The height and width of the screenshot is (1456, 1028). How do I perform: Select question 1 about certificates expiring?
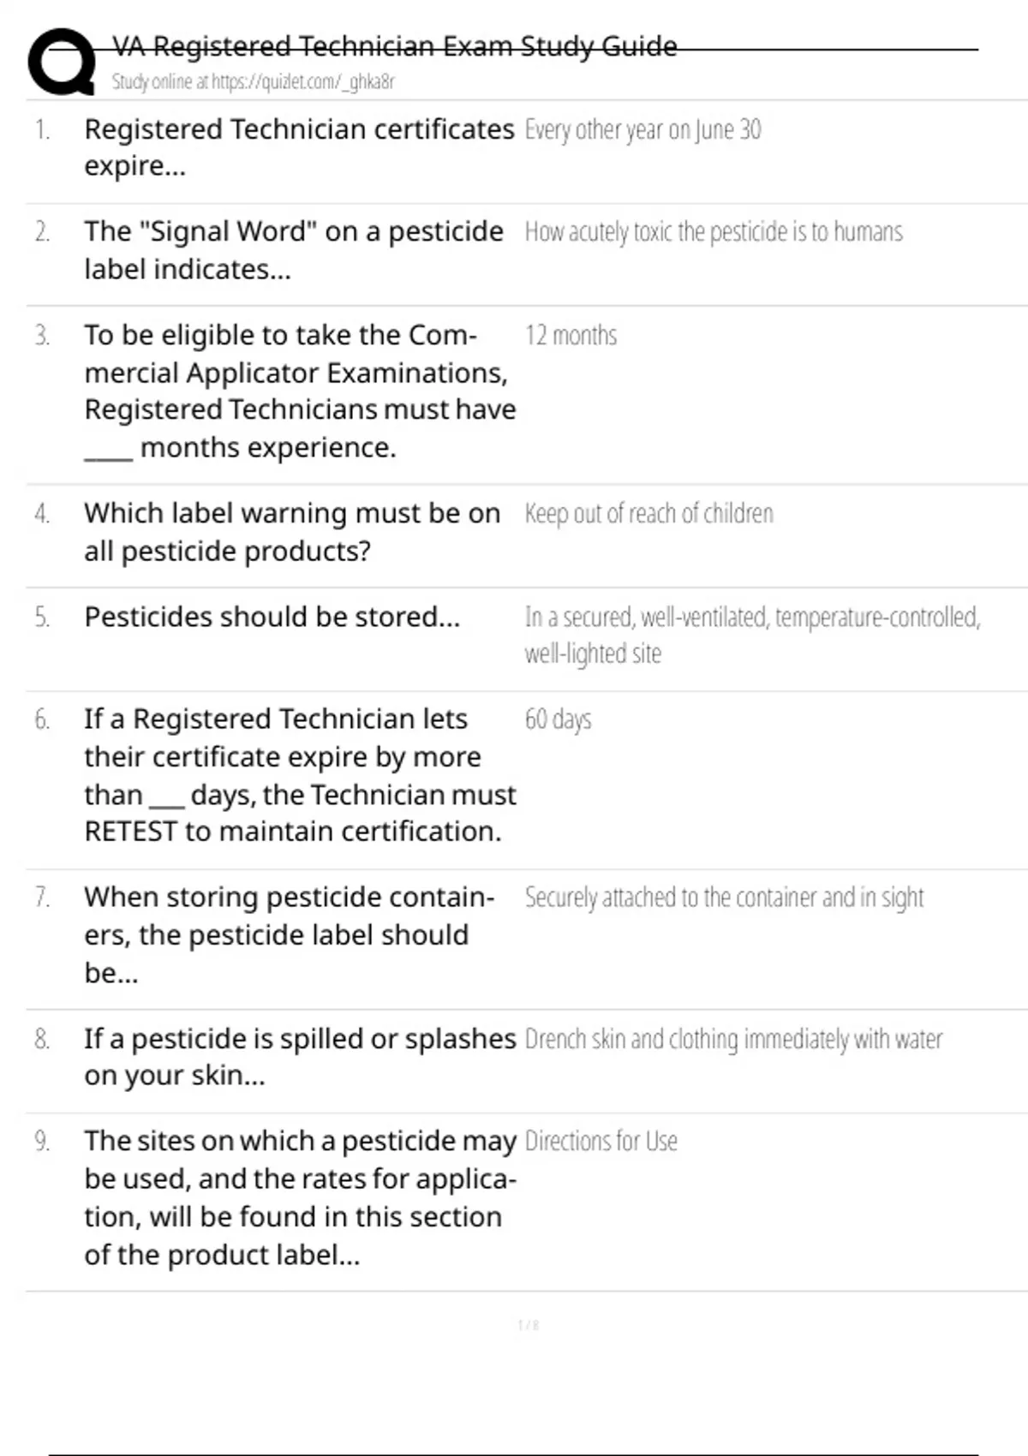tap(298, 147)
